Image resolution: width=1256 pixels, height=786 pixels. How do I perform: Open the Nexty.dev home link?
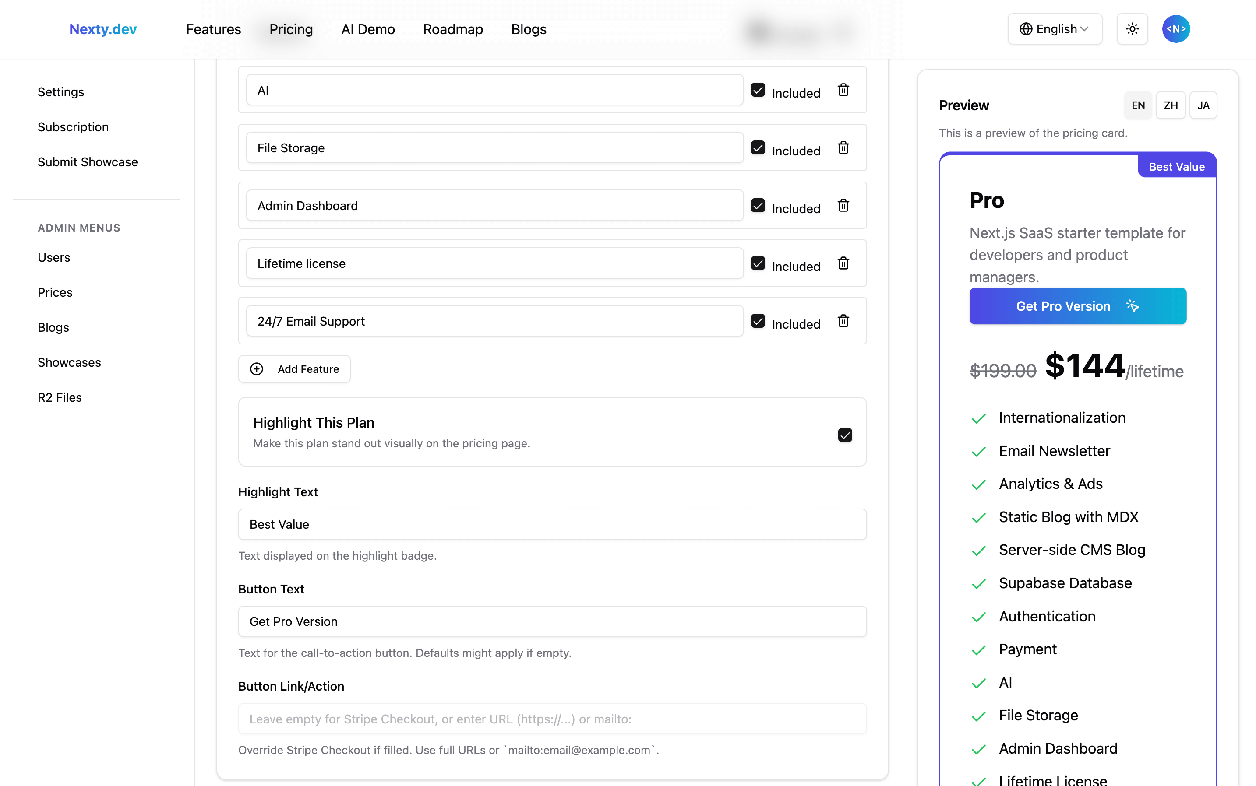coord(103,29)
